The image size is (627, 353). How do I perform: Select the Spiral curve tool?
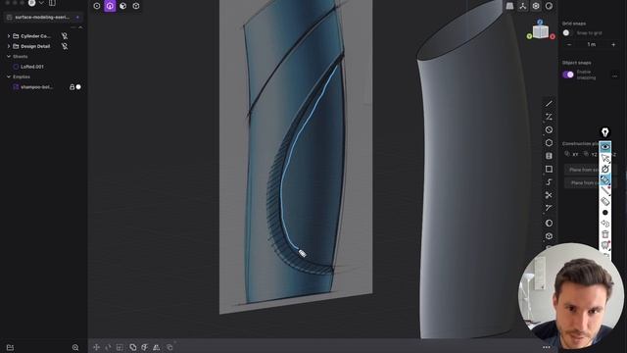(549, 182)
